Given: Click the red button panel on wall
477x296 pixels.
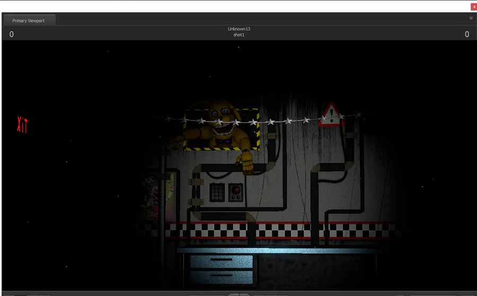Looking at the screenshot, I should [236, 192].
